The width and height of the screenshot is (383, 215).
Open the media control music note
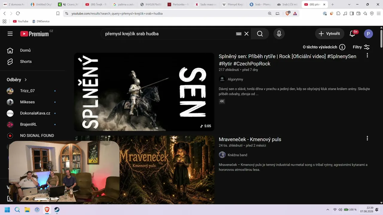(345, 13)
